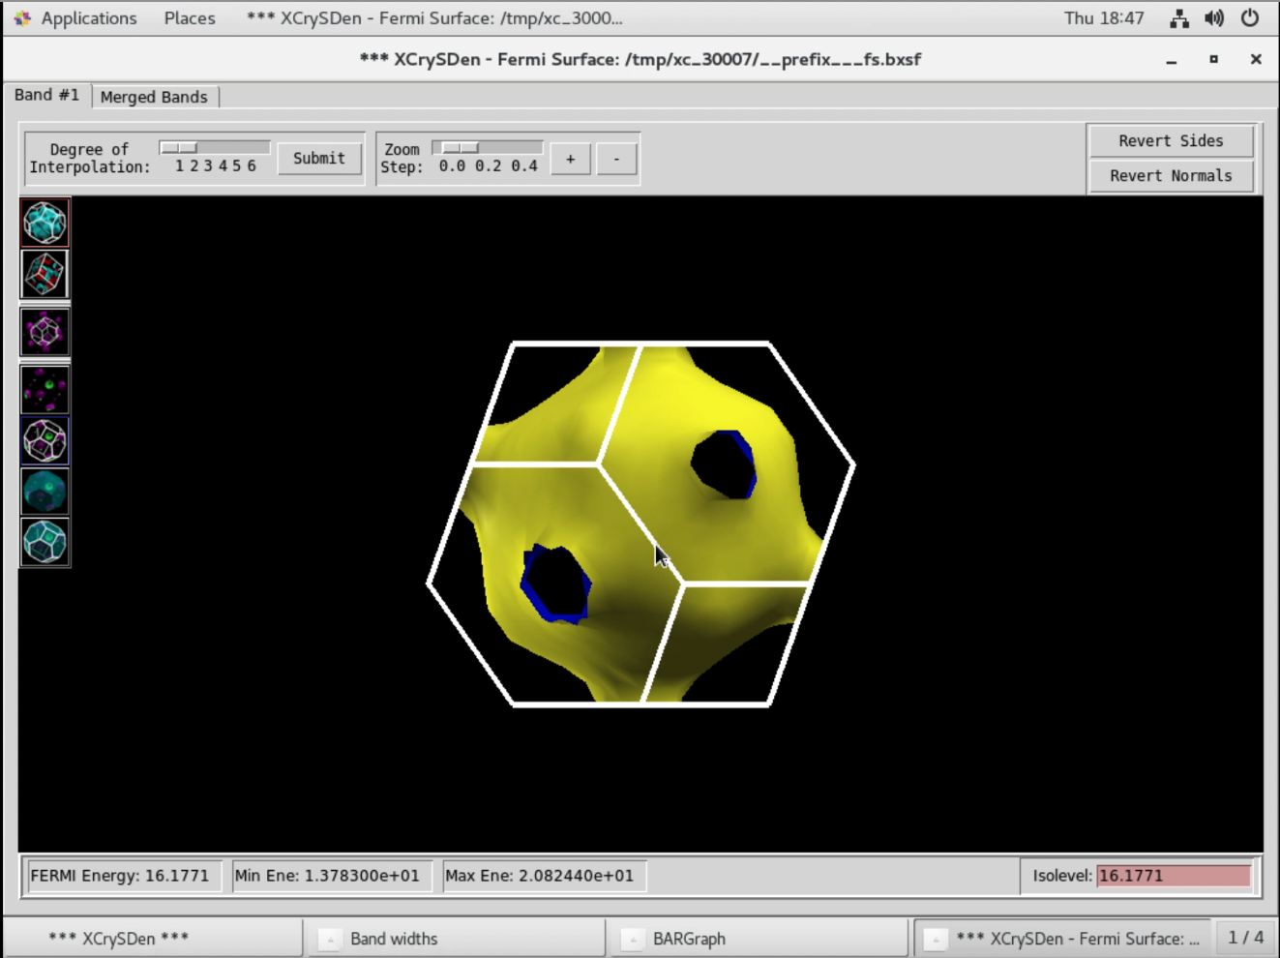1280x958 pixels.
Task: Click the red-and-cyan tilted cell icon
Action: [45, 274]
